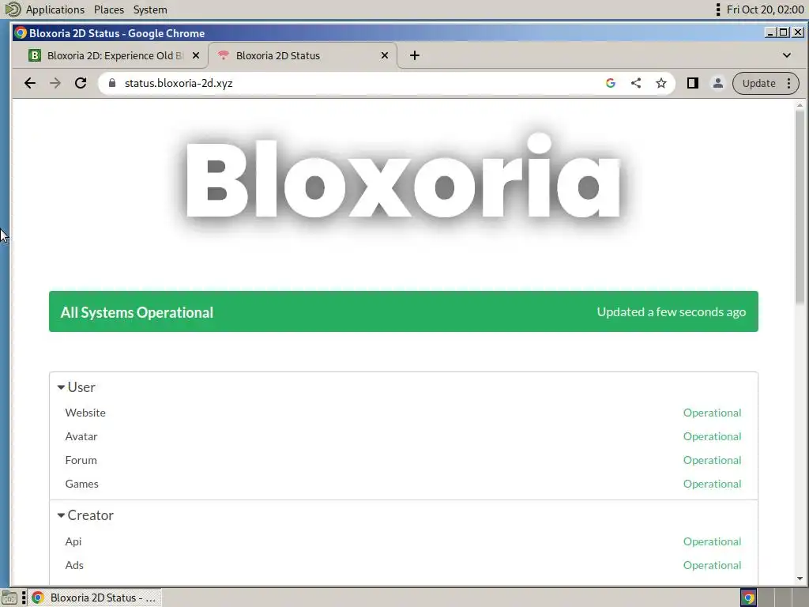Open a new tab with the plus button
809x607 pixels.
(415, 55)
